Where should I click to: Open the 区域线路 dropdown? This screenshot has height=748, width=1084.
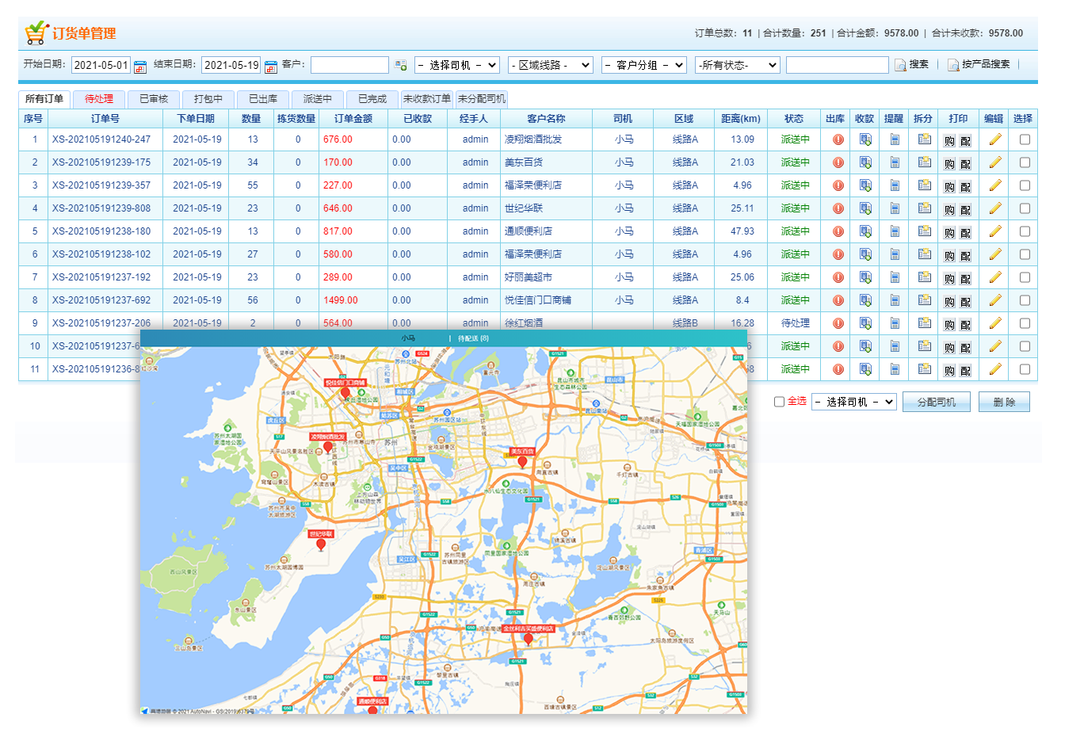[x=551, y=65]
